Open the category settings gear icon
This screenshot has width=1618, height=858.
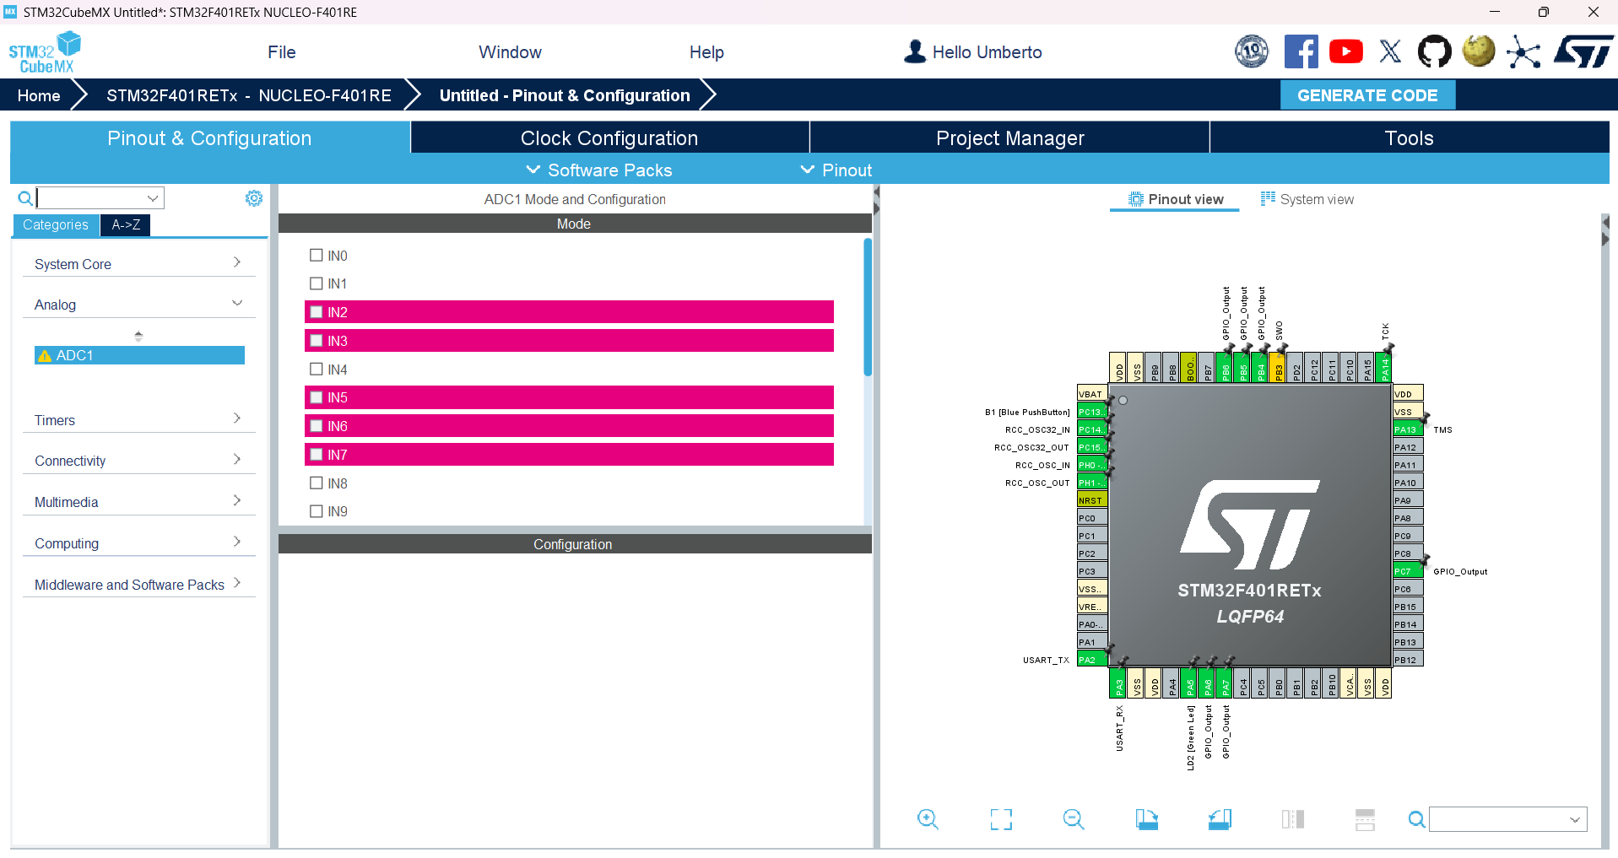(x=254, y=198)
